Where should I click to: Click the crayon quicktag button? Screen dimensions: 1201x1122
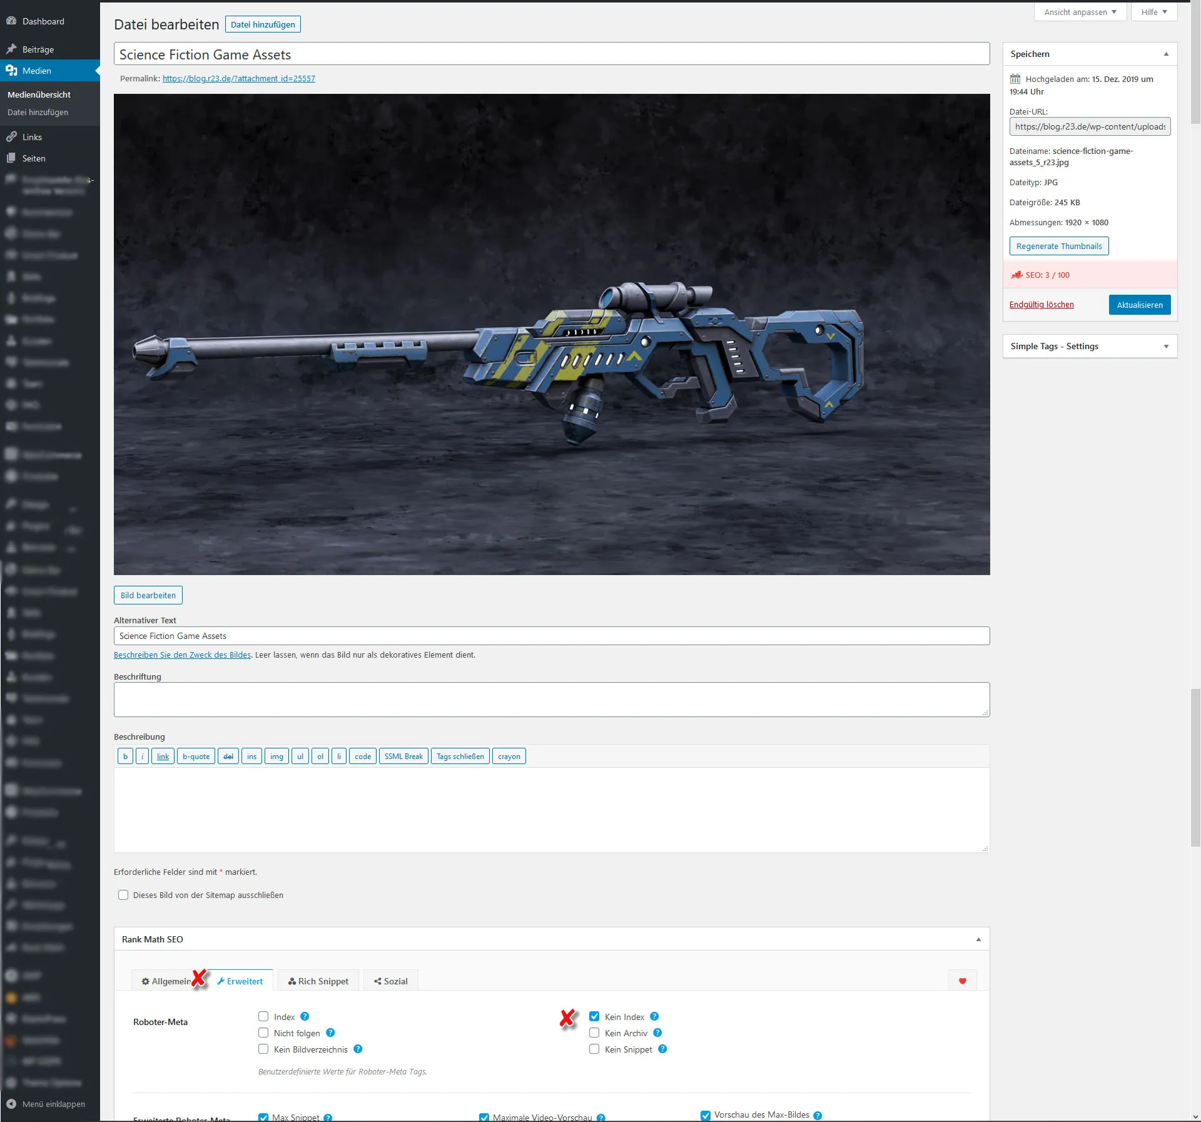[509, 756]
